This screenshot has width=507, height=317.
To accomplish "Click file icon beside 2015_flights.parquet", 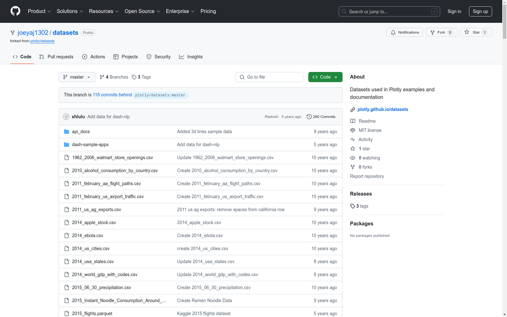I will click(67, 314).
